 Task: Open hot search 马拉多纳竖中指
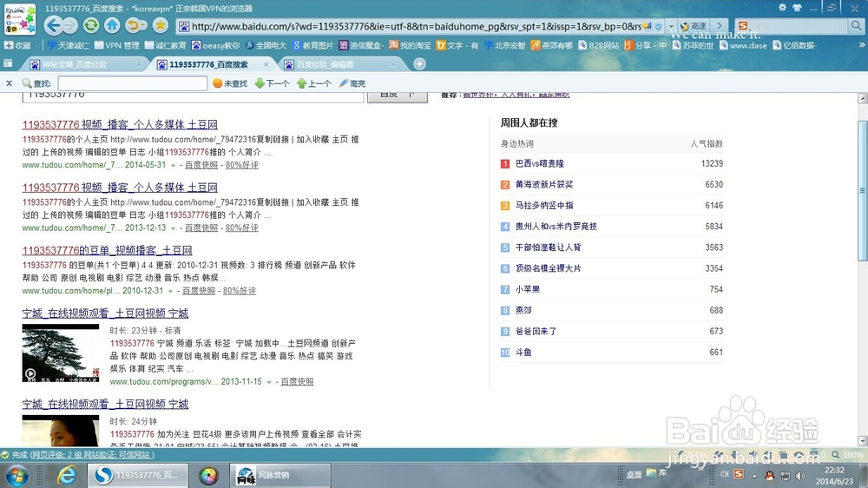(544, 206)
